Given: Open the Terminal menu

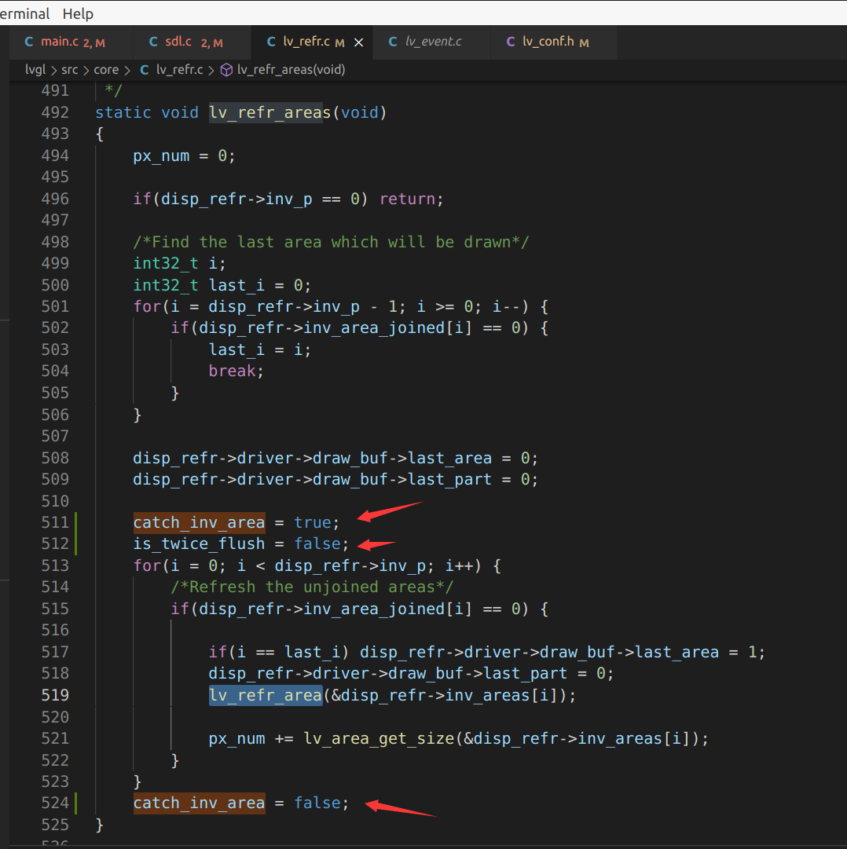Looking at the screenshot, I should pyautogui.click(x=24, y=13).
